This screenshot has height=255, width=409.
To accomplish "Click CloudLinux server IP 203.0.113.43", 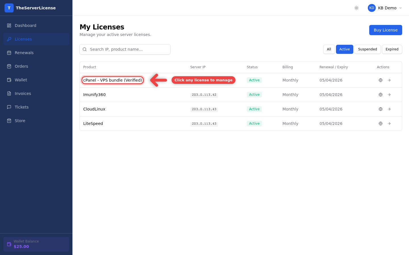I will [x=204, y=109].
